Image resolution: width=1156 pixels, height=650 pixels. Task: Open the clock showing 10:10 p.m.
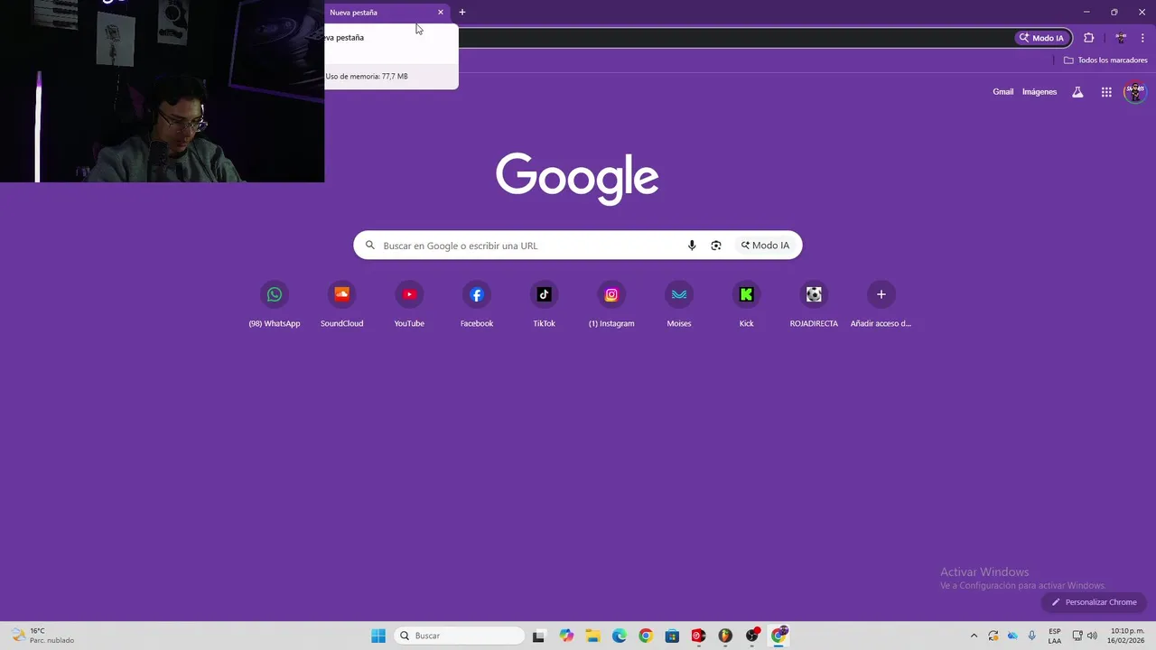click(1127, 636)
